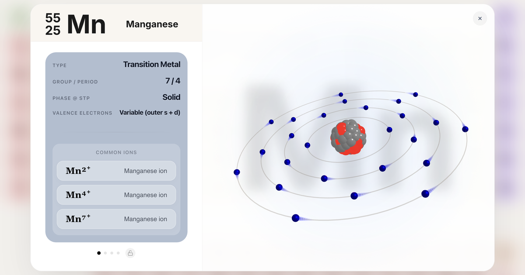Image resolution: width=525 pixels, height=275 pixels.
Task: Click the atomic number '25'
Action: tap(53, 30)
